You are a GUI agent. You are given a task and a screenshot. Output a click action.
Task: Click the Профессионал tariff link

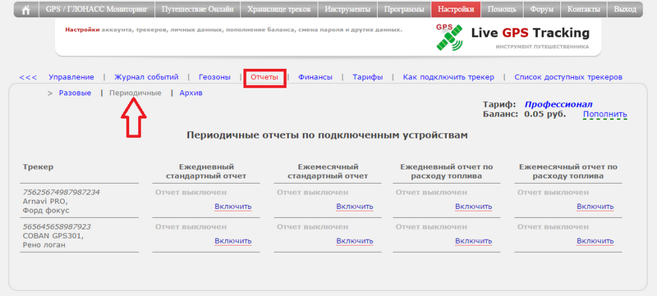tap(558, 104)
